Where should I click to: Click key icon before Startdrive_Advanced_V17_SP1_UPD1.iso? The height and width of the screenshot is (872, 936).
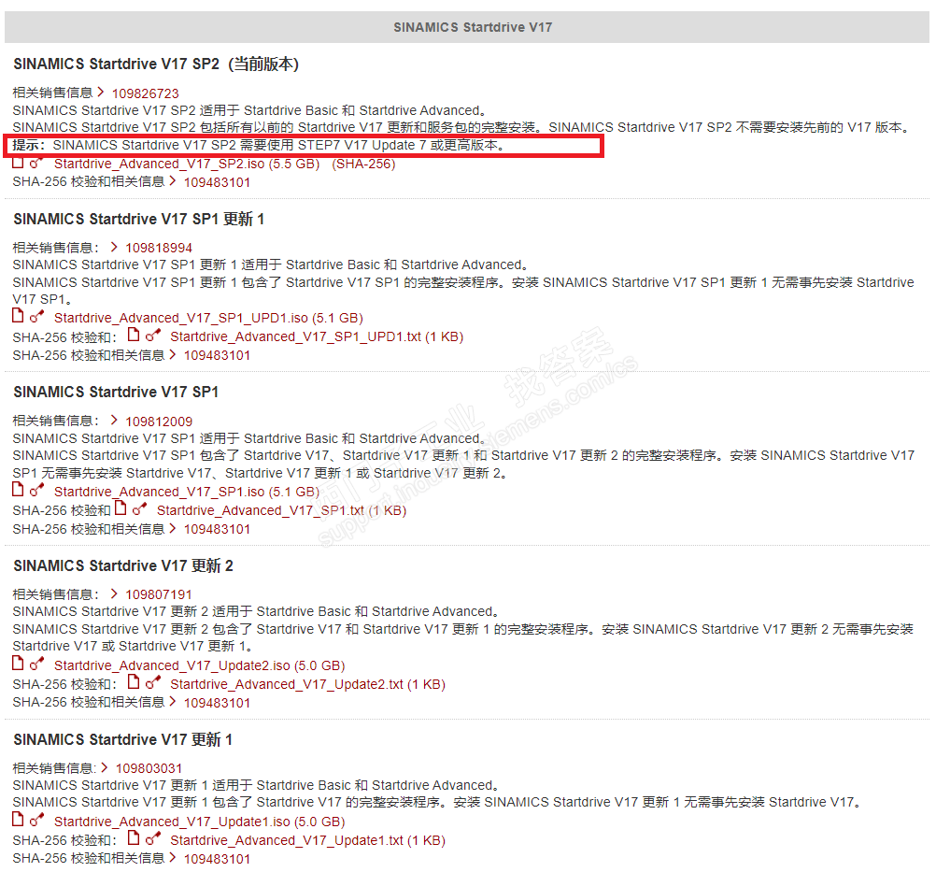click(36, 317)
